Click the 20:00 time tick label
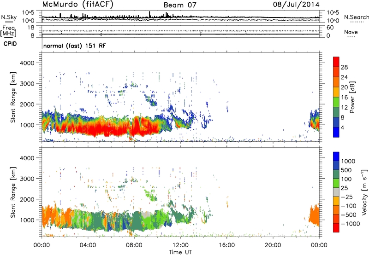 (273, 245)
